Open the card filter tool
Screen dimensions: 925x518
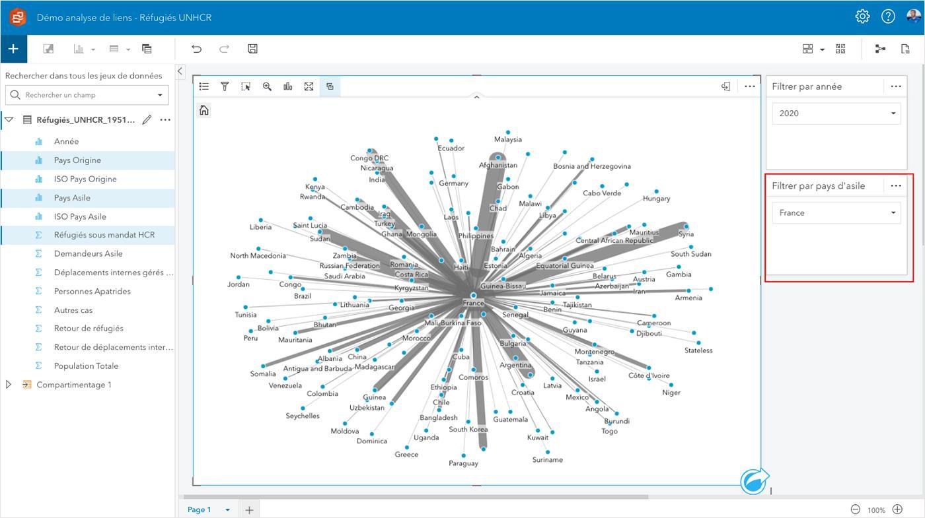pyautogui.click(x=225, y=86)
